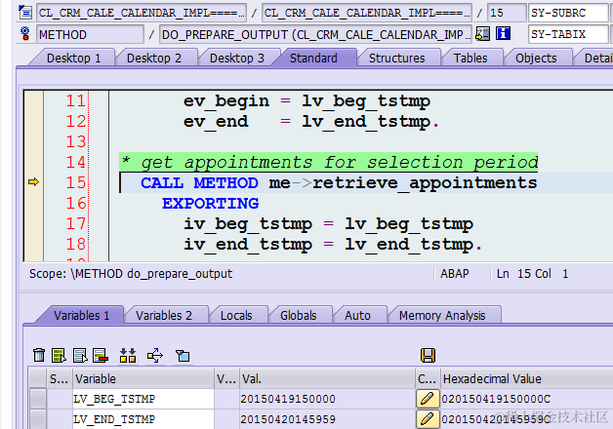This screenshot has width=613, height=429.
Task: Click the Hexadecimal Value column header
Action: (x=526, y=378)
